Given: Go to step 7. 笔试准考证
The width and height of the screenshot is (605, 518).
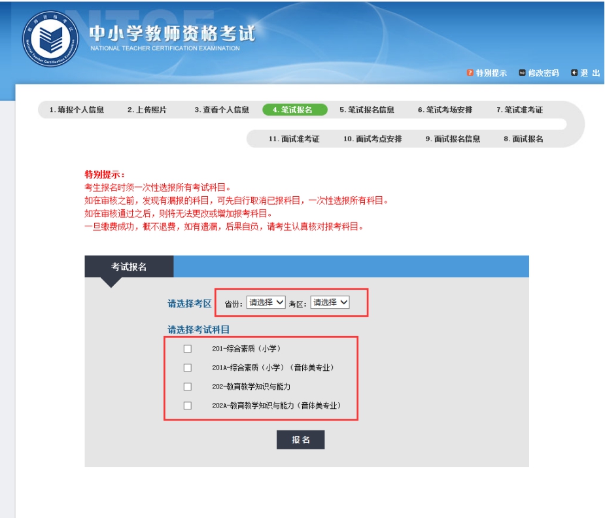Looking at the screenshot, I should tap(519, 110).
